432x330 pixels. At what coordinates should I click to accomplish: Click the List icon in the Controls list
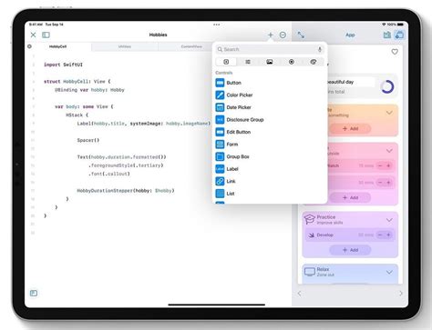pyautogui.click(x=220, y=194)
